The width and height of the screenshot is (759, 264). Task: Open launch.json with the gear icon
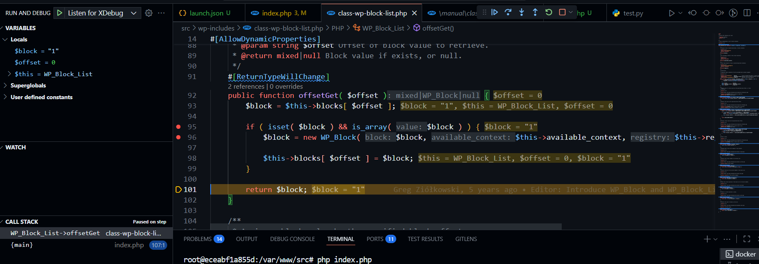[149, 13]
